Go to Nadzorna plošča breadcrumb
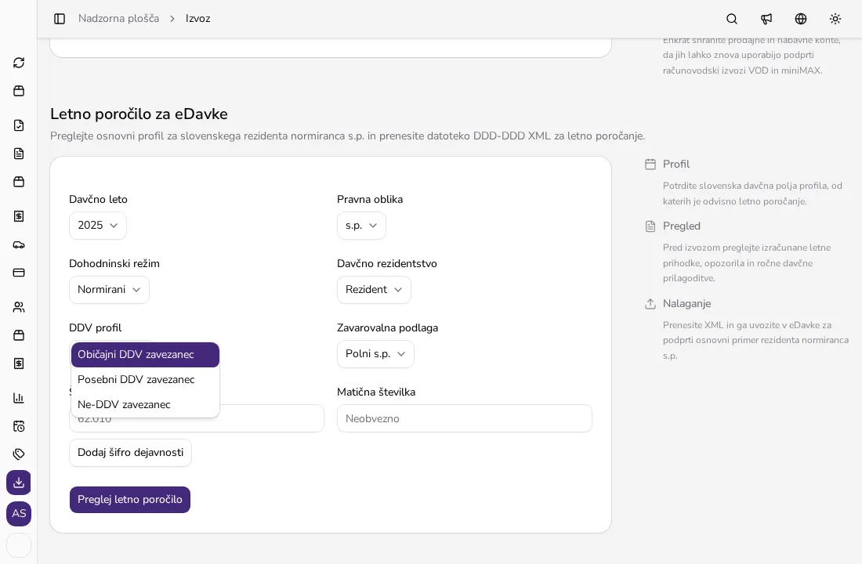 pyautogui.click(x=119, y=19)
